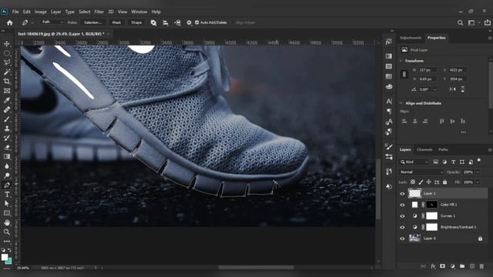Toggle lock all padlock icon
This screenshot has height=277, width=493.
[x=444, y=182]
